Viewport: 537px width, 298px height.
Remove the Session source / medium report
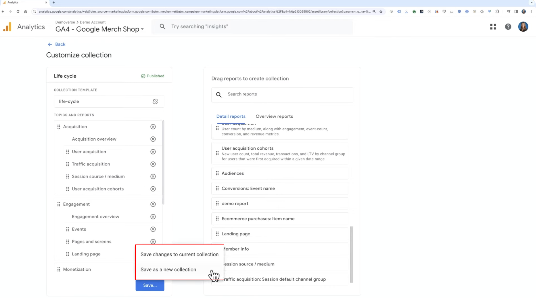153,177
